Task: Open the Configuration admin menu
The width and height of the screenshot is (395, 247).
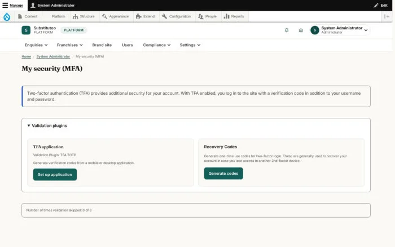Action: [x=176, y=16]
